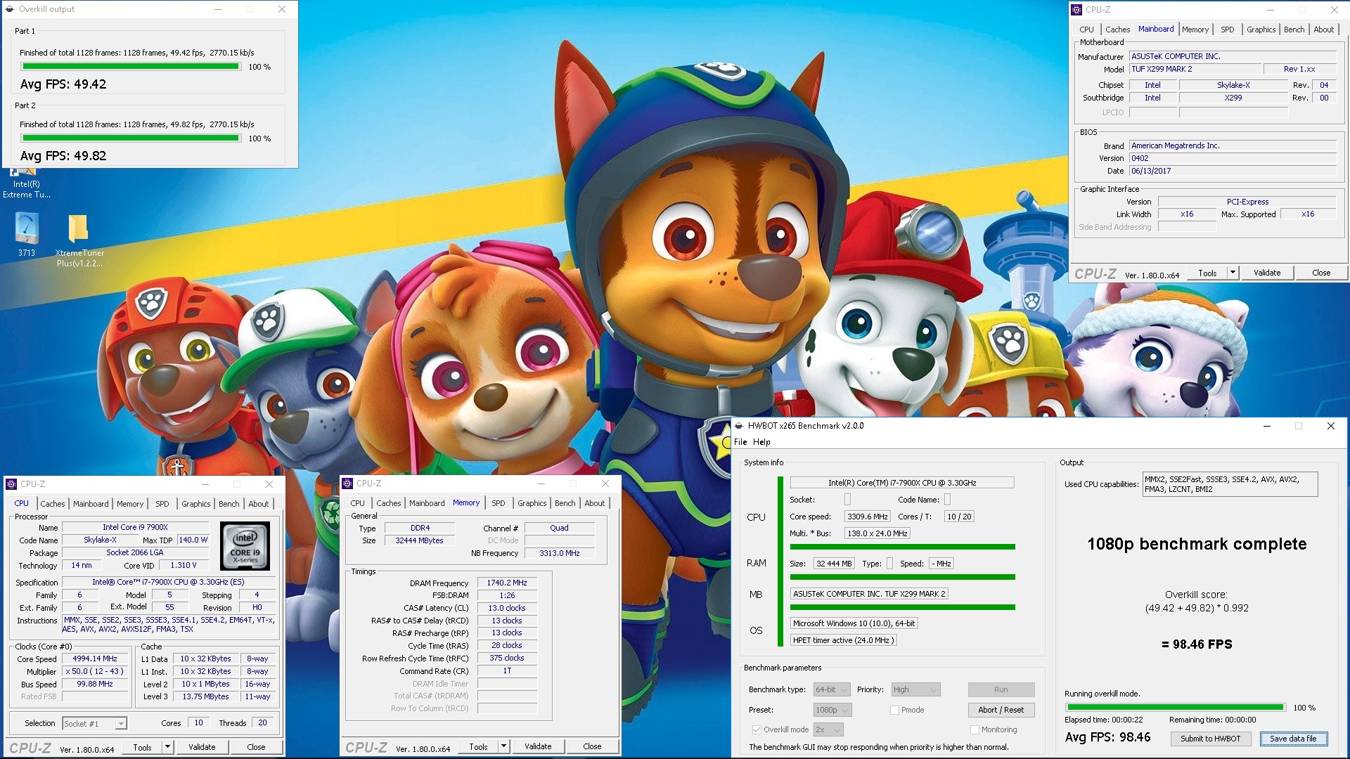Click Validate in CPU-Z Mainboard window

1267,273
